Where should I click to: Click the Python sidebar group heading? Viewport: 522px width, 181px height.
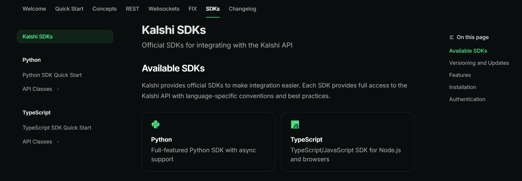click(31, 60)
